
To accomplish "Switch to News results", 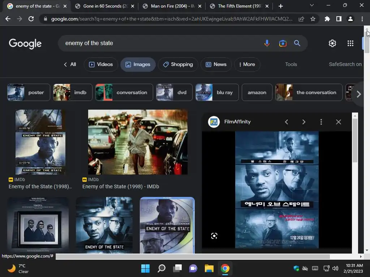I will tap(216, 64).
